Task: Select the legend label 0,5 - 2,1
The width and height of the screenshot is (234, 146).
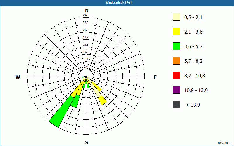Action: click(x=193, y=18)
